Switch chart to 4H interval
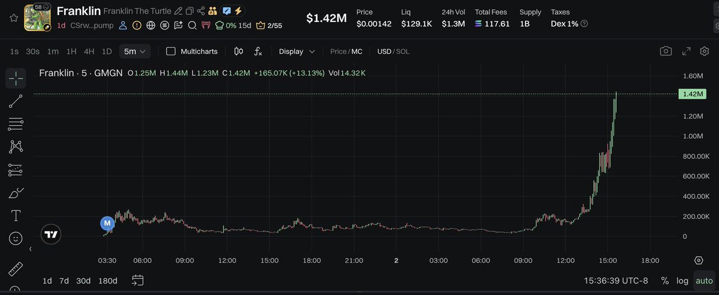719x295 pixels. coord(89,51)
